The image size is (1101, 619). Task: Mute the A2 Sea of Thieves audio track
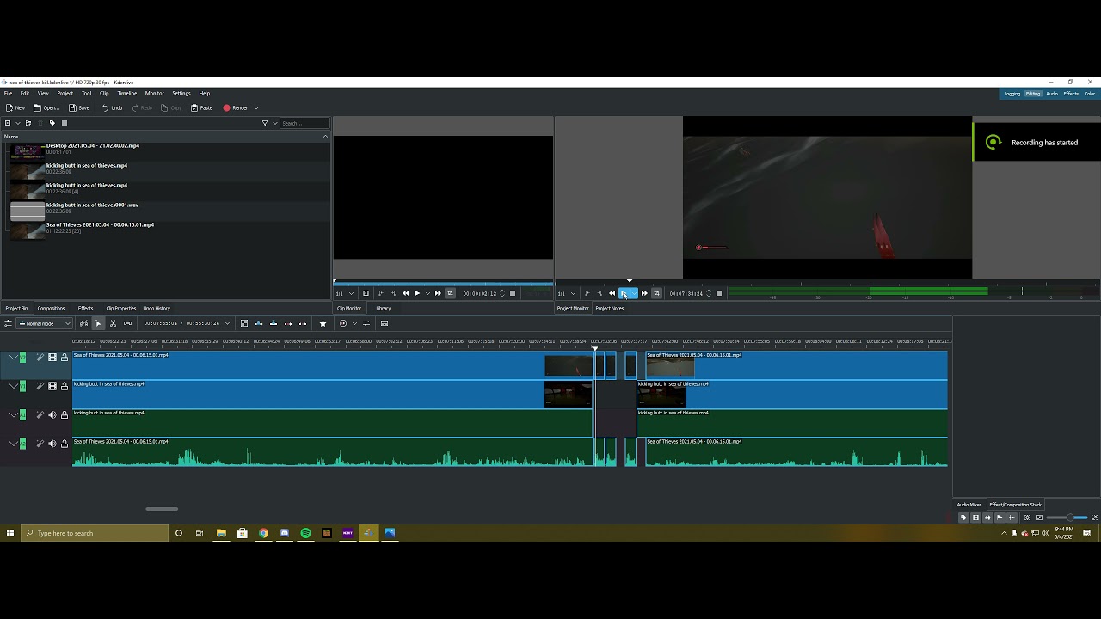coord(52,444)
